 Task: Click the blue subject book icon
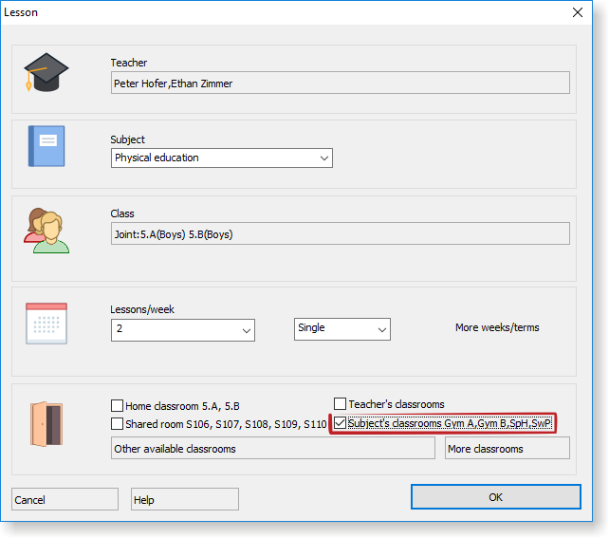pos(46,146)
